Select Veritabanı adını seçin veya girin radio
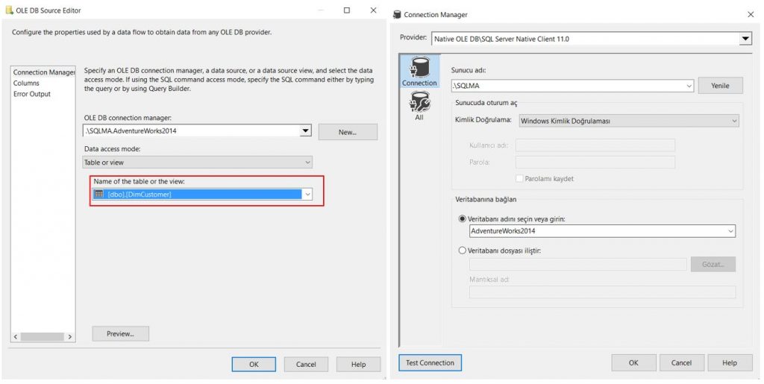 (463, 219)
